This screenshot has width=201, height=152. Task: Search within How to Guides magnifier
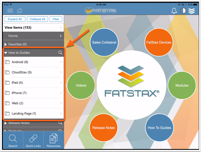click(x=60, y=53)
